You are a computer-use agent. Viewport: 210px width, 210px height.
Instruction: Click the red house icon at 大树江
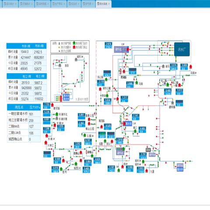tap(46, 143)
